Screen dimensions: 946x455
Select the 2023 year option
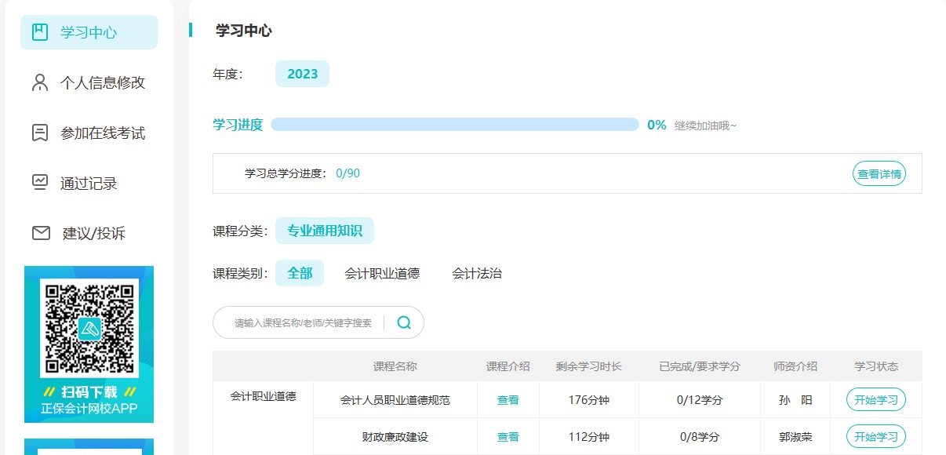(x=302, y=74)
